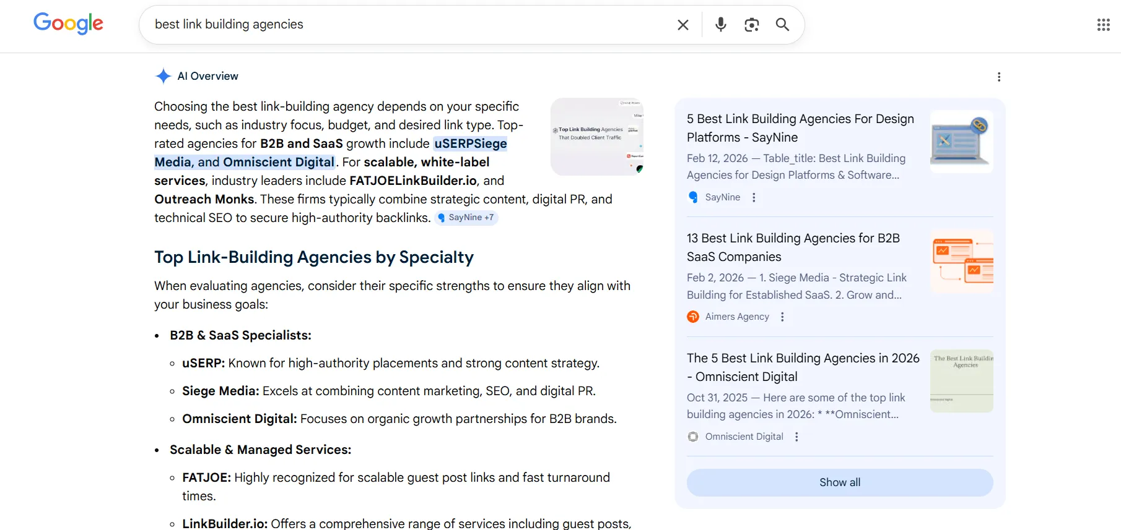Click the SayNine article laptop thumbnail
This screenshot has height=530, width=1121.
pos(962,141)
